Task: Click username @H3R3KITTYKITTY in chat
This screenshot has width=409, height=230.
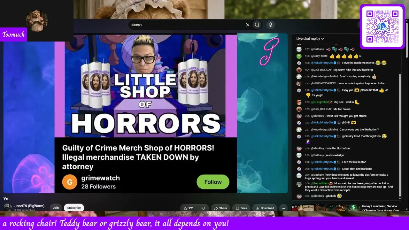Action: click(323, 84)
